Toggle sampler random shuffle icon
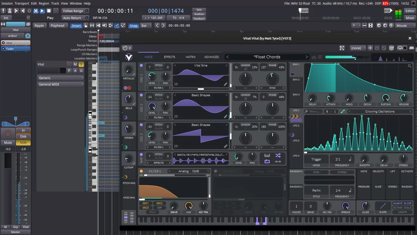 tap(278, 155)
